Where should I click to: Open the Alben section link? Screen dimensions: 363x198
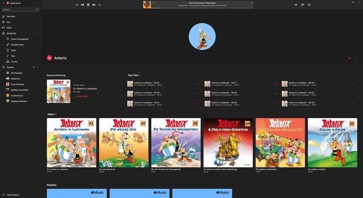tap(52, 114)
